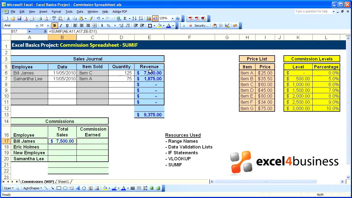Insert a Text Box from Drawing toolbar

click(x=71, y=188)
